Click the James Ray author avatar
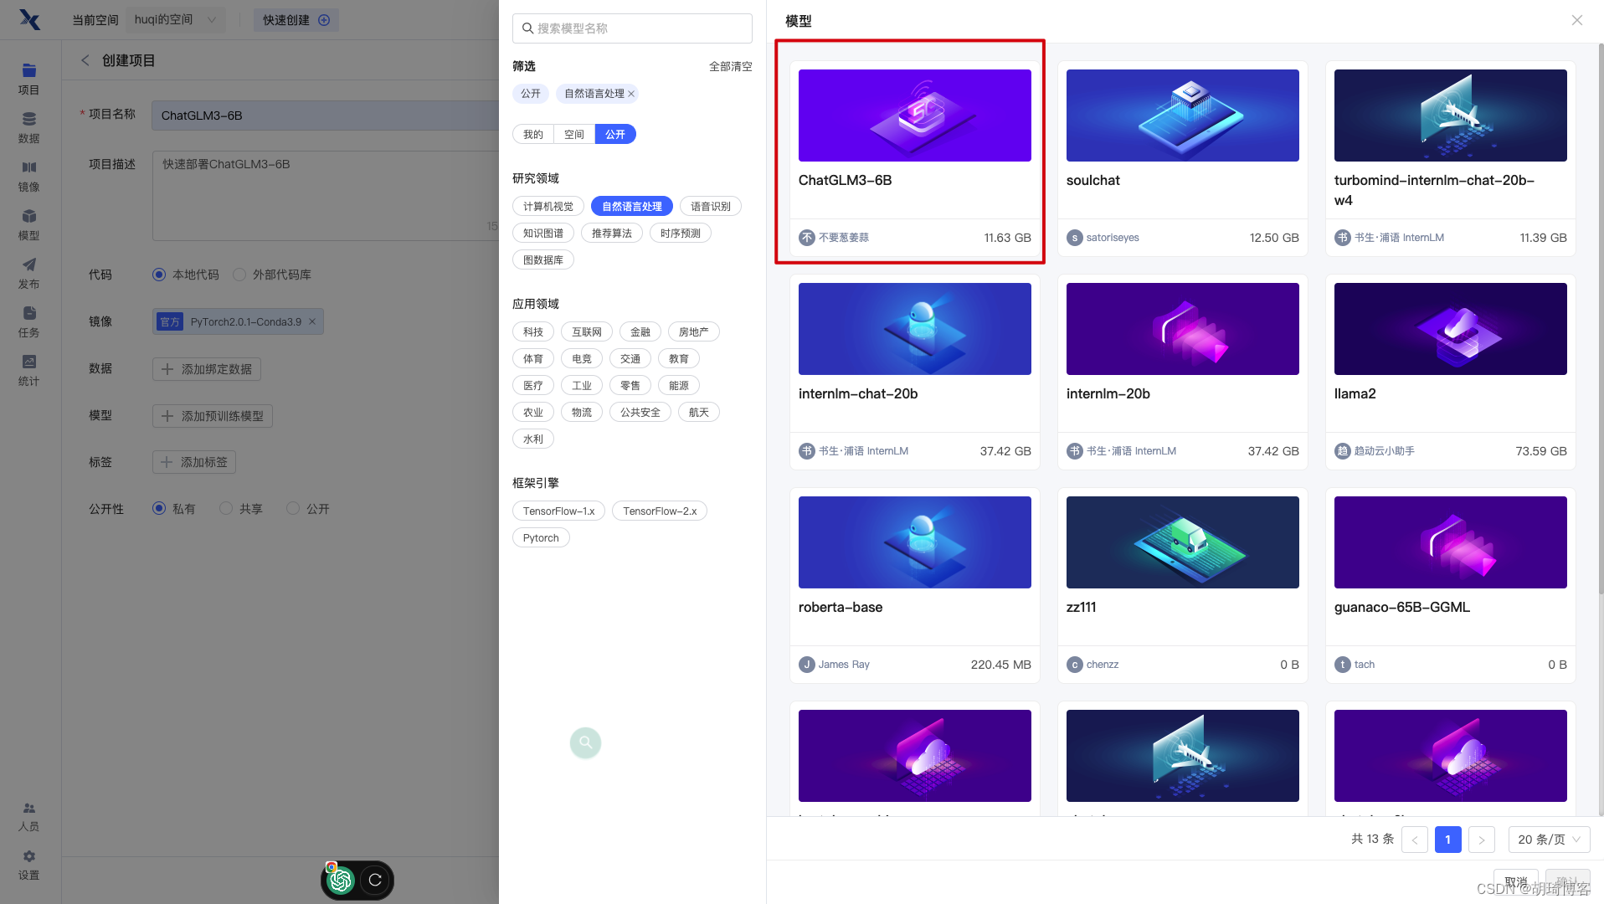The width and height of the screenshot is (1604, 904). (806, 665)
